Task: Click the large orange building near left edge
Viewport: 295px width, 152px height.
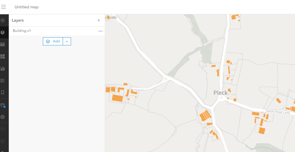Action: pos(117,98)
